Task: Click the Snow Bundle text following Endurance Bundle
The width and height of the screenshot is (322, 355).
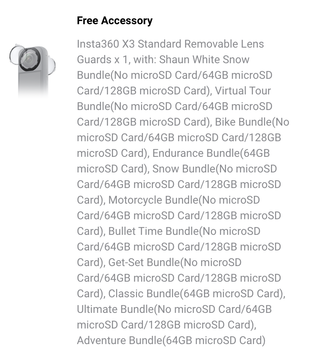Action: [x=183, y=169]
